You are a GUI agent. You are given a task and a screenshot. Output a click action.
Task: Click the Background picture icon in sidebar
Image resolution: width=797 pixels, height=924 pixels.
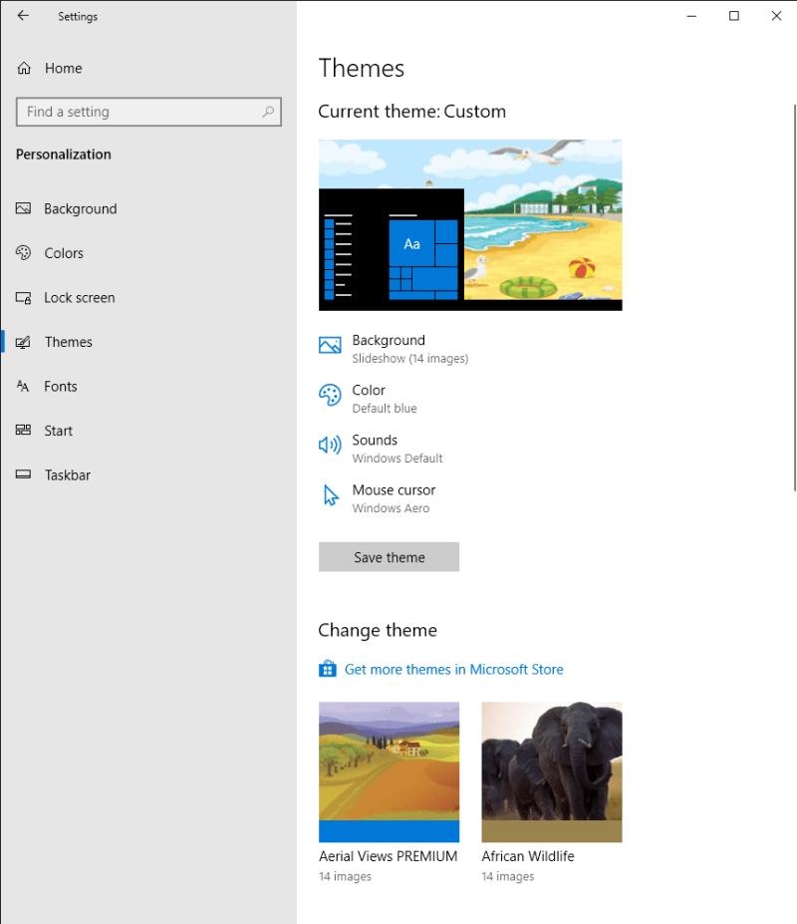[23, 208]
